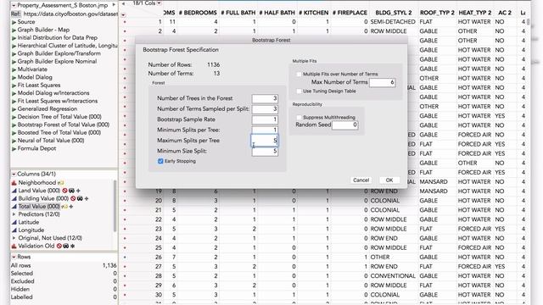Click the columns panel vertical scrollbar
This screenshot has height=305, width=543.
pos(115,205)
